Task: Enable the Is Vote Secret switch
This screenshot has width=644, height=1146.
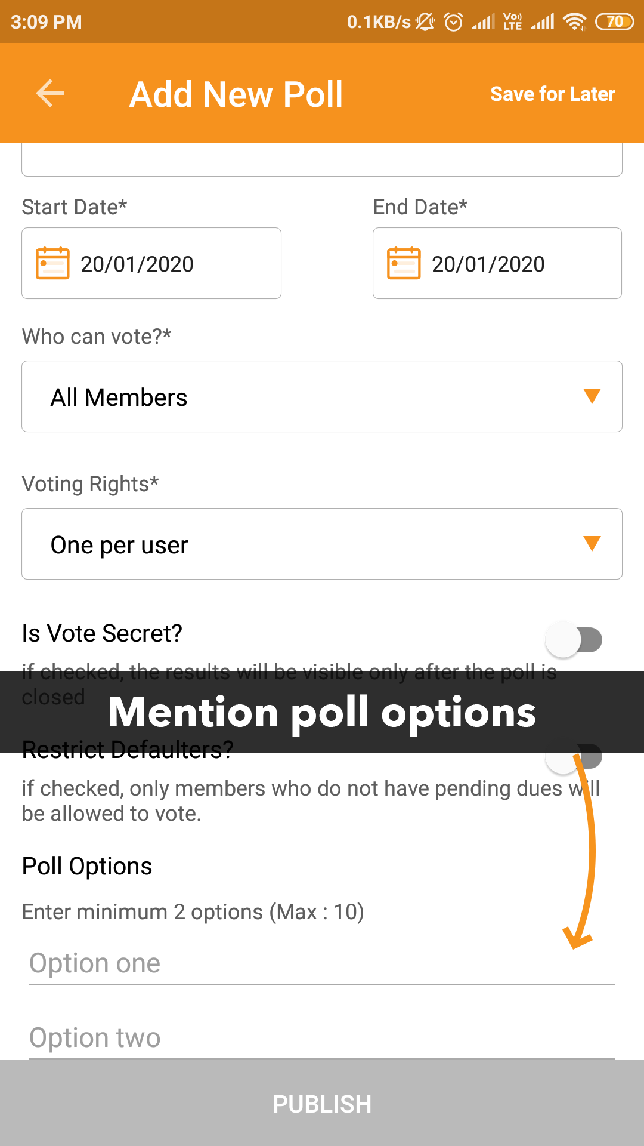Action: coord(574,639)
